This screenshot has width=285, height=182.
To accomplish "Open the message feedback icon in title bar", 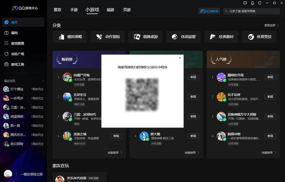I will click(x=245, y=3).
